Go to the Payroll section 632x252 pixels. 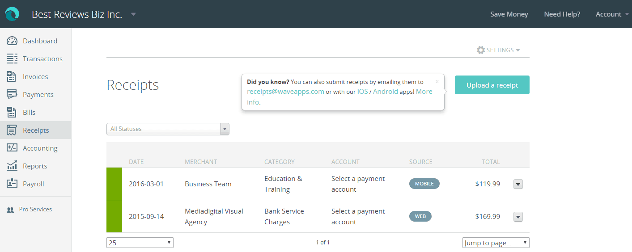click(33, 184)
